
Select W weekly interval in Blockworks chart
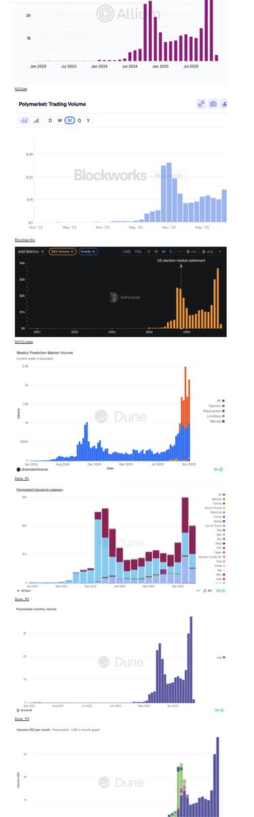pyautogui.click(x=59, y=121)
